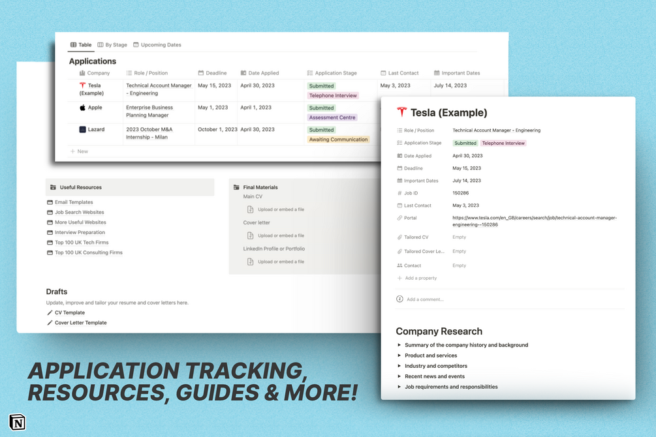
Task: Click the Empty Tailored CV field
Action: (459, 237)
